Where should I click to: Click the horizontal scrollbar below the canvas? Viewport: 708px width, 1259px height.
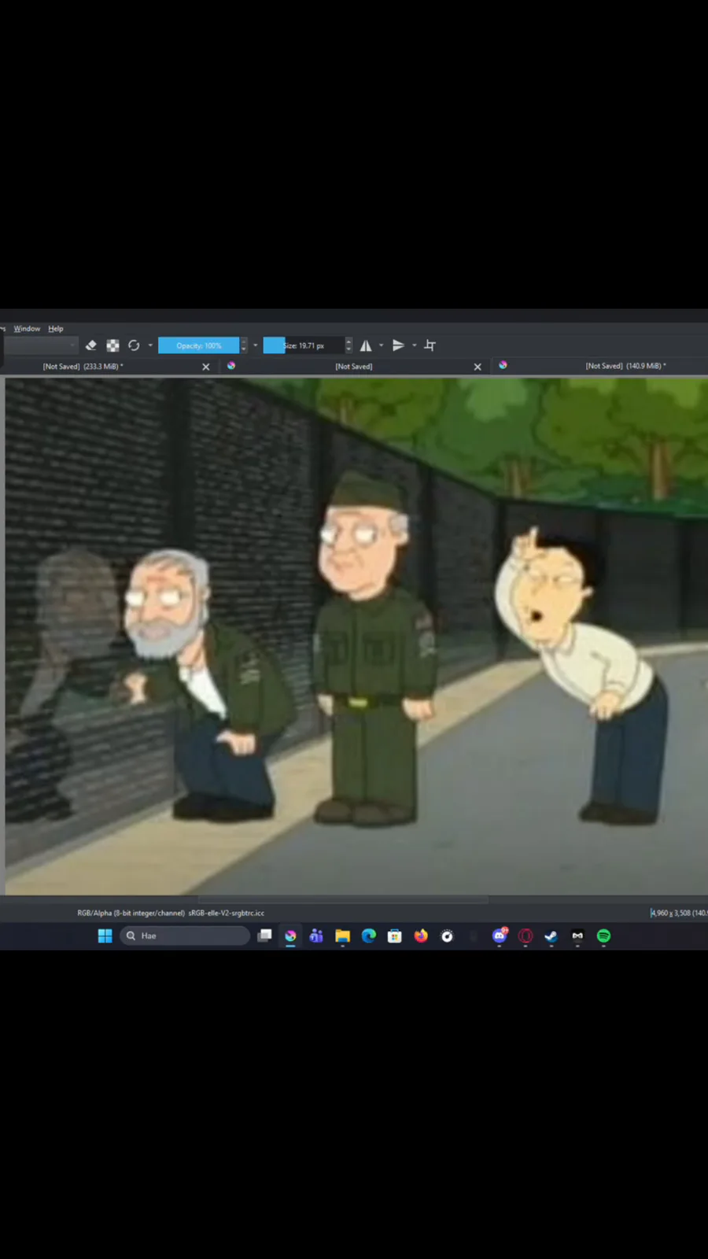(342, 899)
